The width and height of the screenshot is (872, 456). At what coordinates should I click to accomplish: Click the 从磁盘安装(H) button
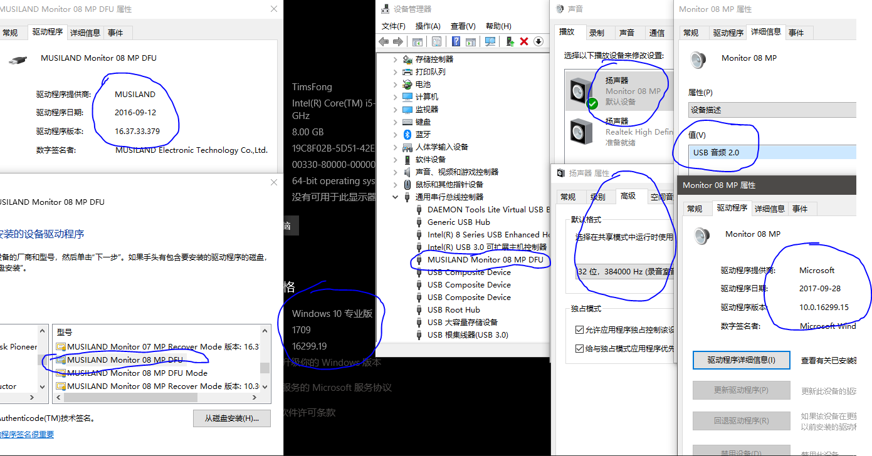[x=231, y=418]
